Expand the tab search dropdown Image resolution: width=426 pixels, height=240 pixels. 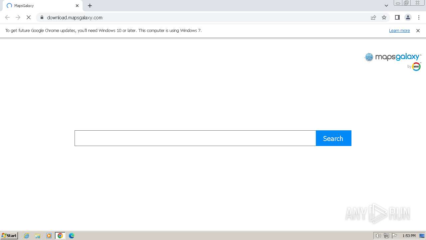click(x=386, y=6)
